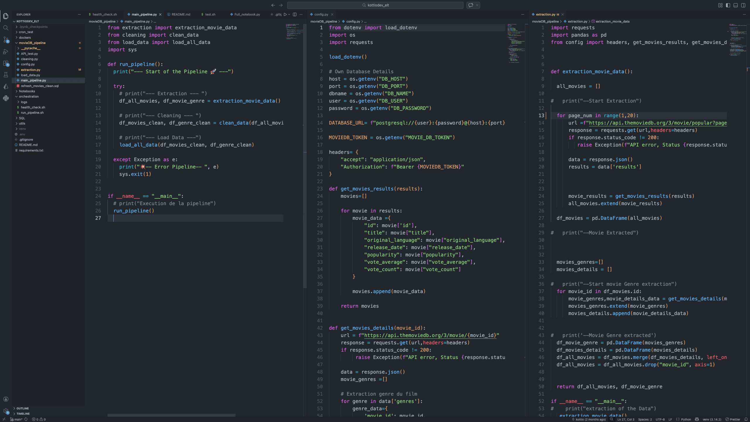Screen dimensions: 750x422
Task: Open the Testing flask view
Action: 6,75
